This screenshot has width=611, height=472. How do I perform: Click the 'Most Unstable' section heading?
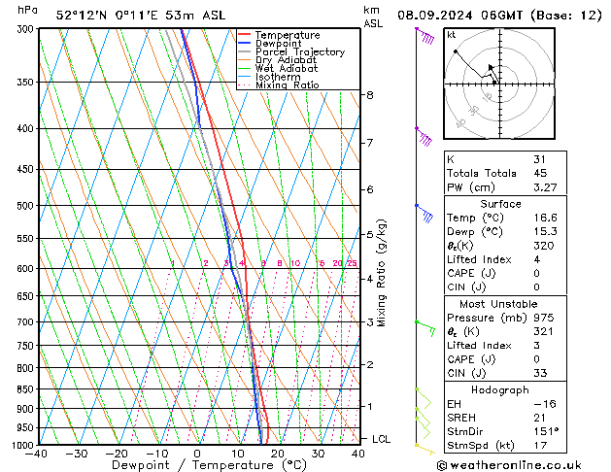[x=498, y=304]
